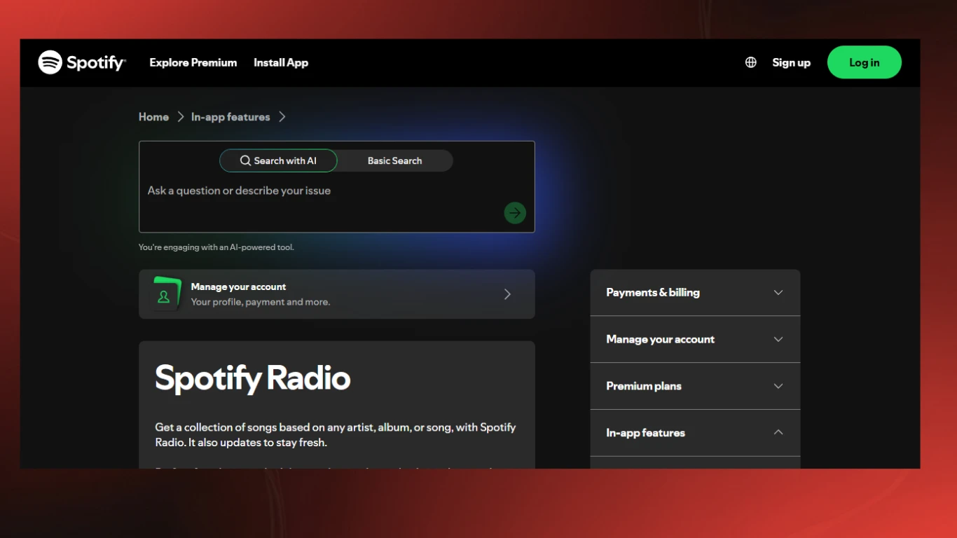Click the Sign up link

click(791, 62)
